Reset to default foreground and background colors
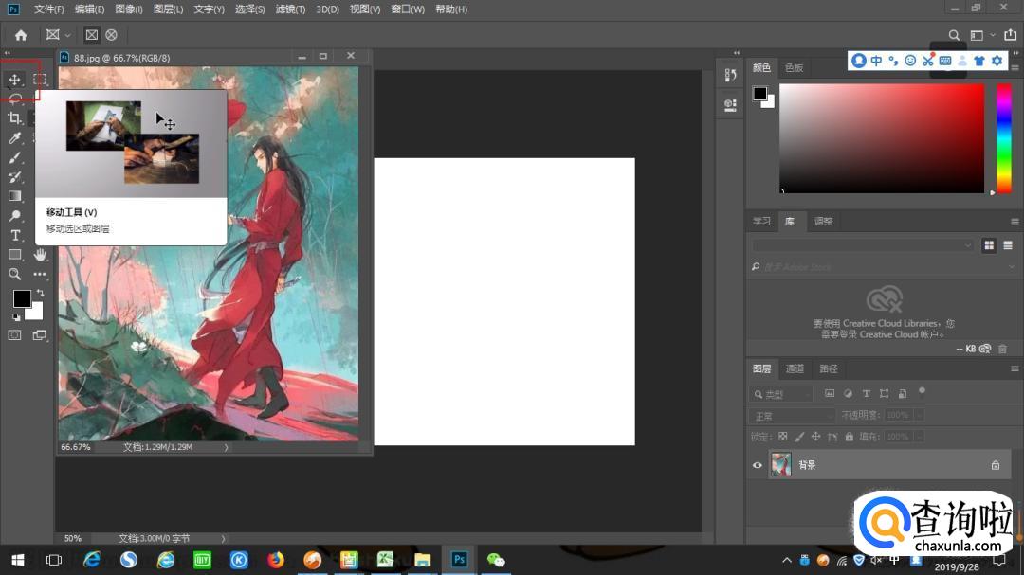This screenshot has height=575, width=1024. coord(16,317)
